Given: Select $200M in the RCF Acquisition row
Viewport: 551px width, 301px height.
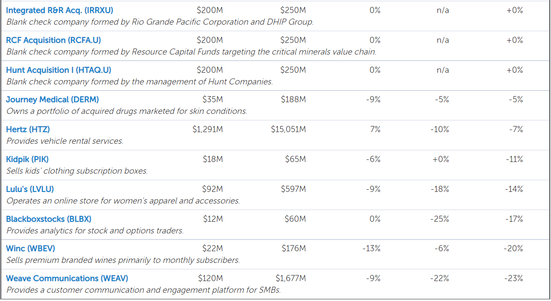Looking at the screenshot, I should pyautogui.click(x=210, y=40).
